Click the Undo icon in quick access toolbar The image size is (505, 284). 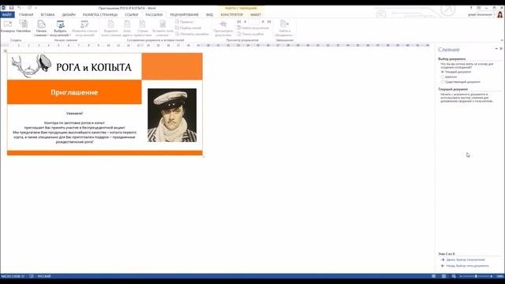click(x=19, y=8)
